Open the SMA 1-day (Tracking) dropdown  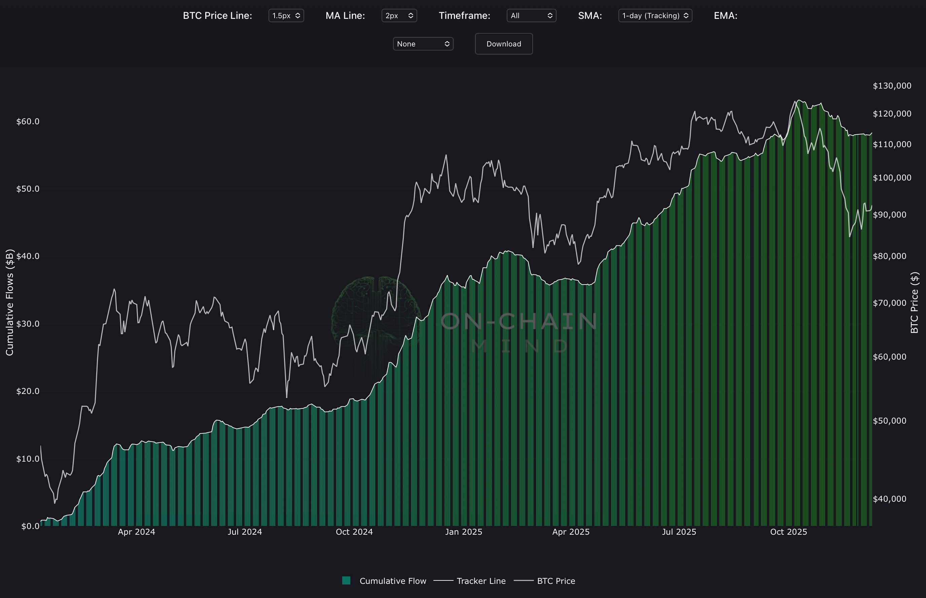[x=655, y=15]
